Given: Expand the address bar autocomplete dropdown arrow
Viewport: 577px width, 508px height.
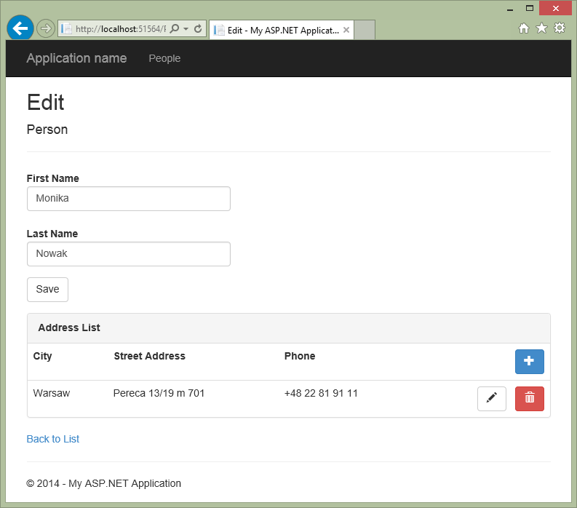Looking at the screenshot, I should (186, 29).
